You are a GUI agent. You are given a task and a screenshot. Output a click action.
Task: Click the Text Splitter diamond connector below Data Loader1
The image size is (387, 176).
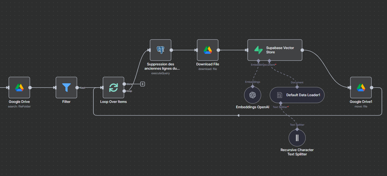click(x=280, y=103)
